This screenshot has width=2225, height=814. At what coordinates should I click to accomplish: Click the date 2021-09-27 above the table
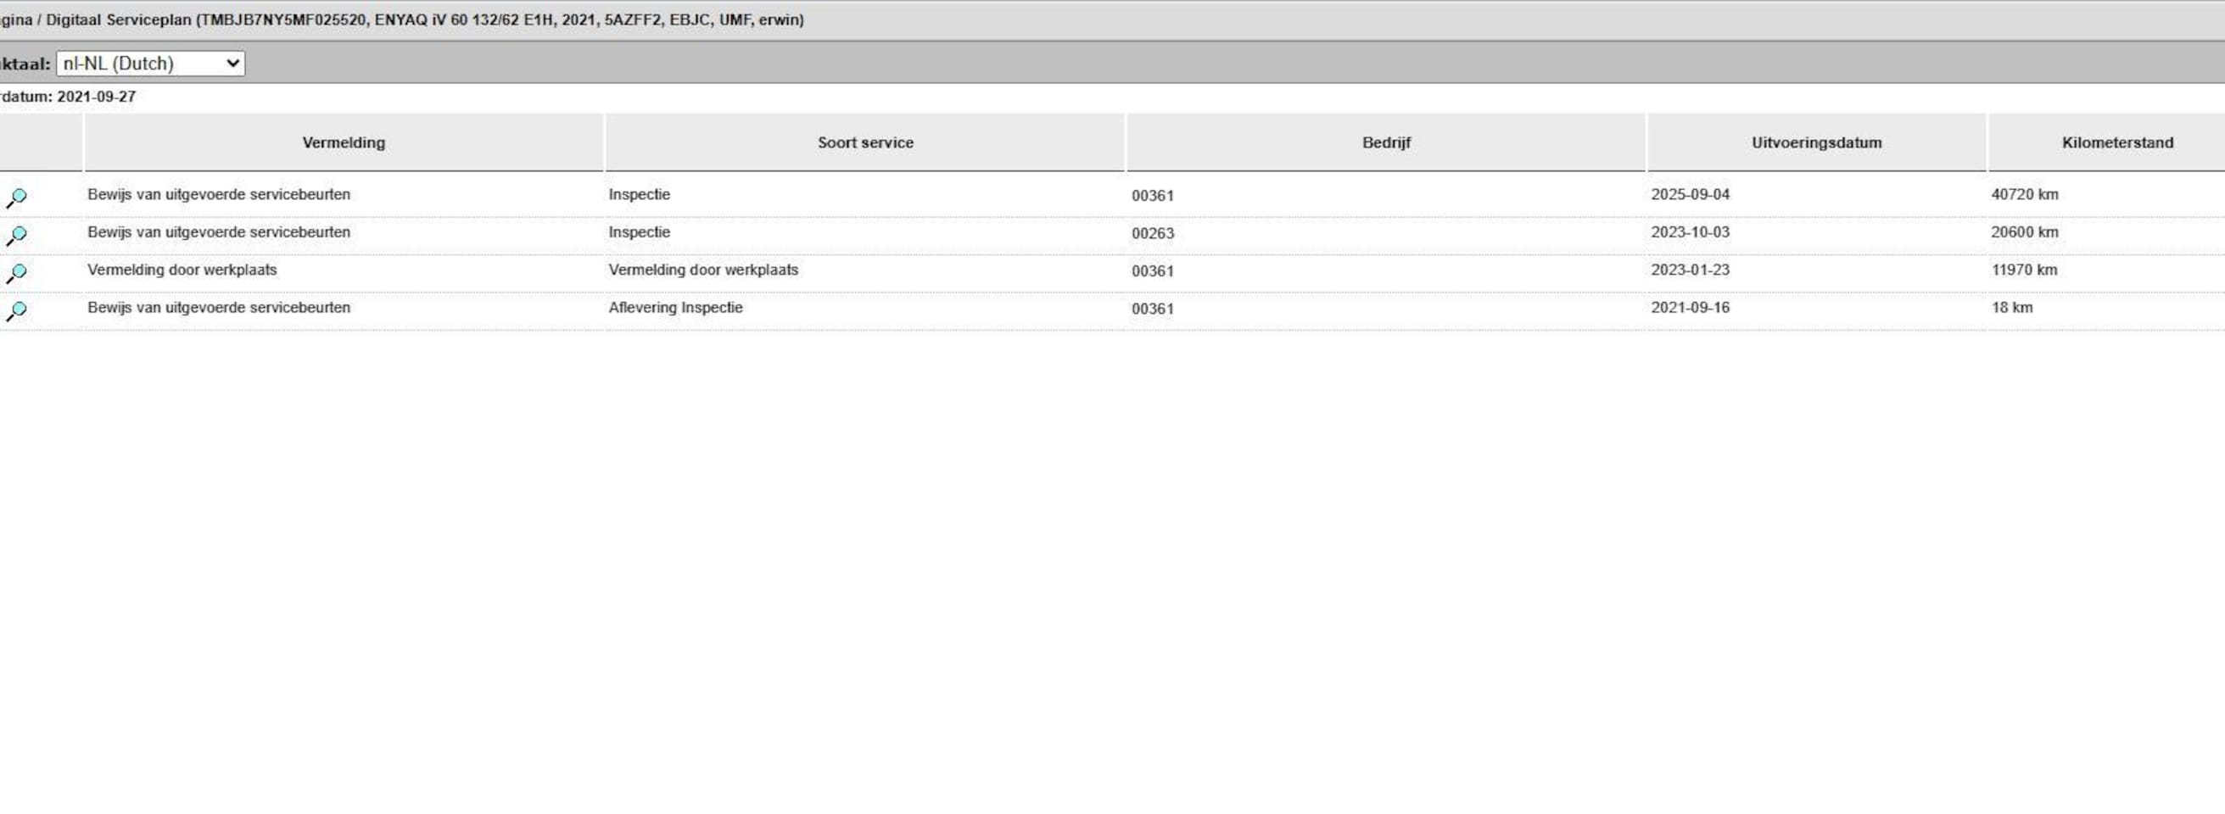pos(96,97)
